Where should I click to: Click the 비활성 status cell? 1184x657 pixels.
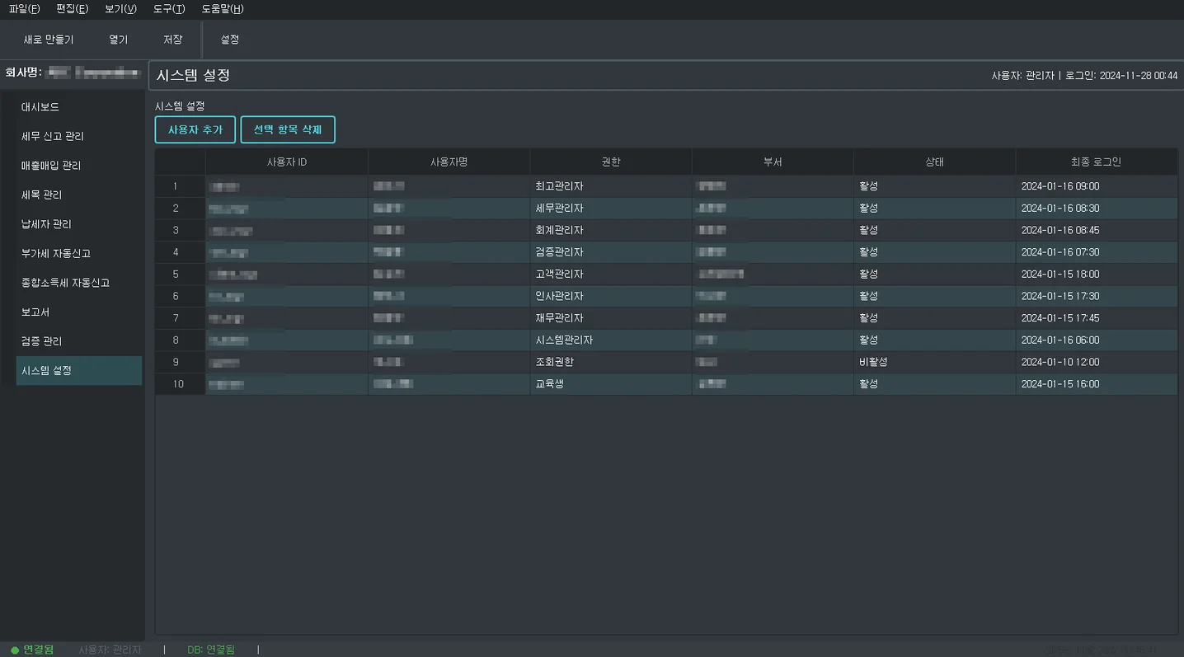[873, 362]
